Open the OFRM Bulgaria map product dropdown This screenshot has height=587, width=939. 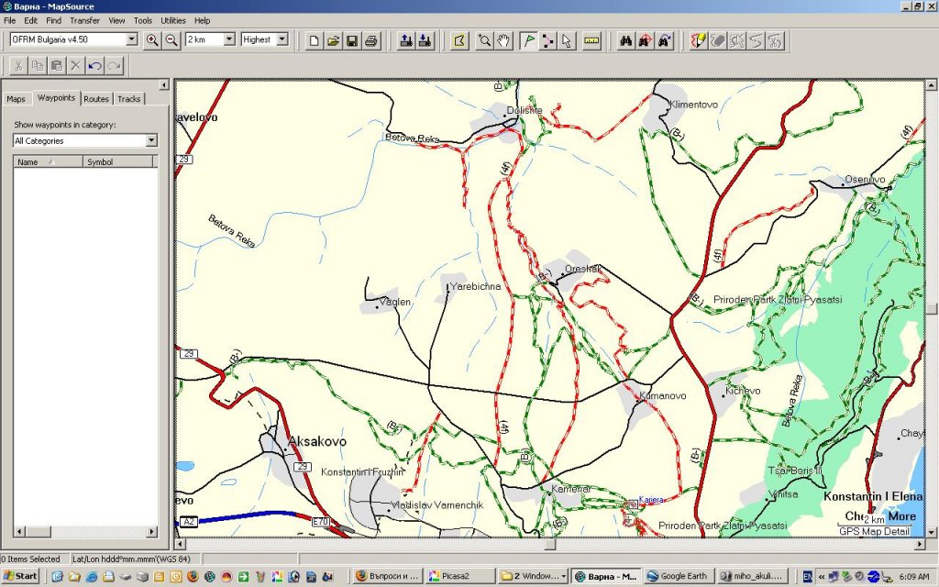(131, 39)
